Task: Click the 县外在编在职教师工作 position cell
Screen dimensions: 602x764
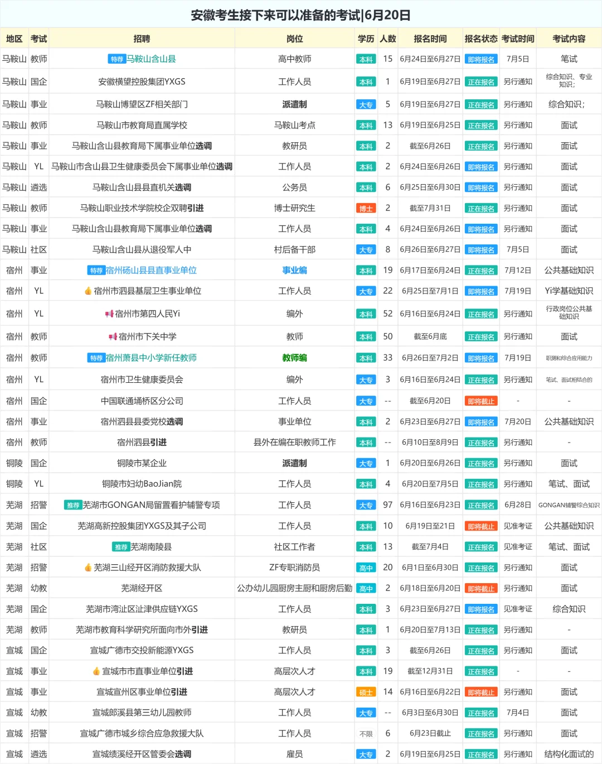Action: coord(294,443)
